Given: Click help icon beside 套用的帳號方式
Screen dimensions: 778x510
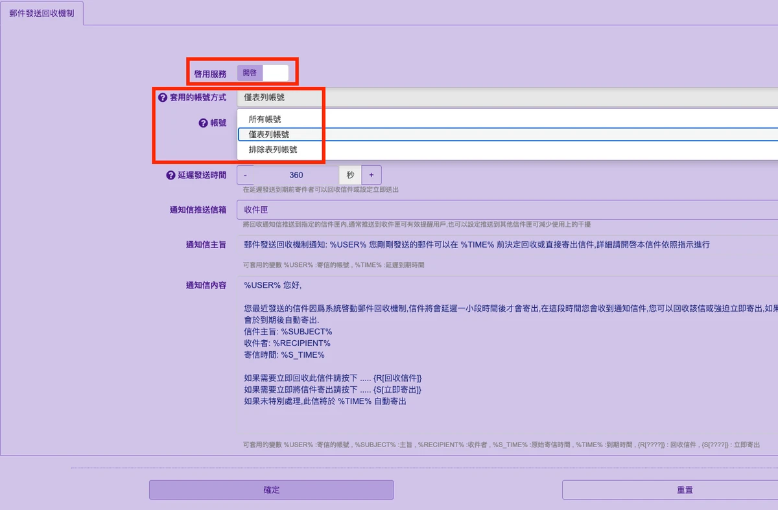Looking at the screenshot, I should point(163,98).
